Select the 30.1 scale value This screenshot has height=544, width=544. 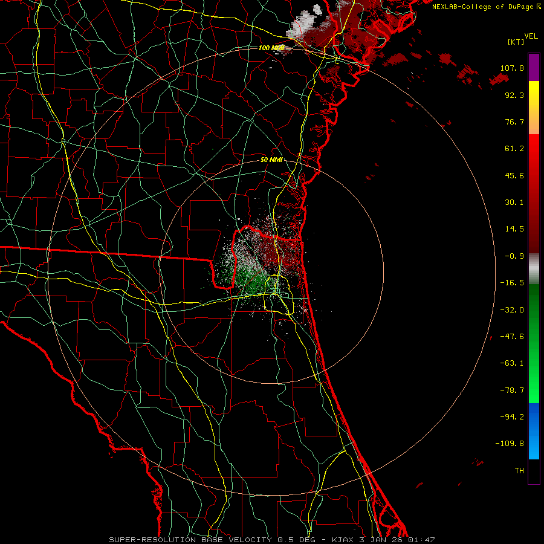(514, 202)
